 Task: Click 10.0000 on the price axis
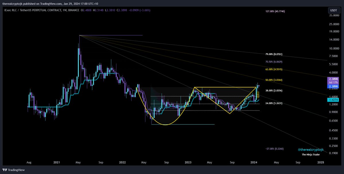click(334, 48)
